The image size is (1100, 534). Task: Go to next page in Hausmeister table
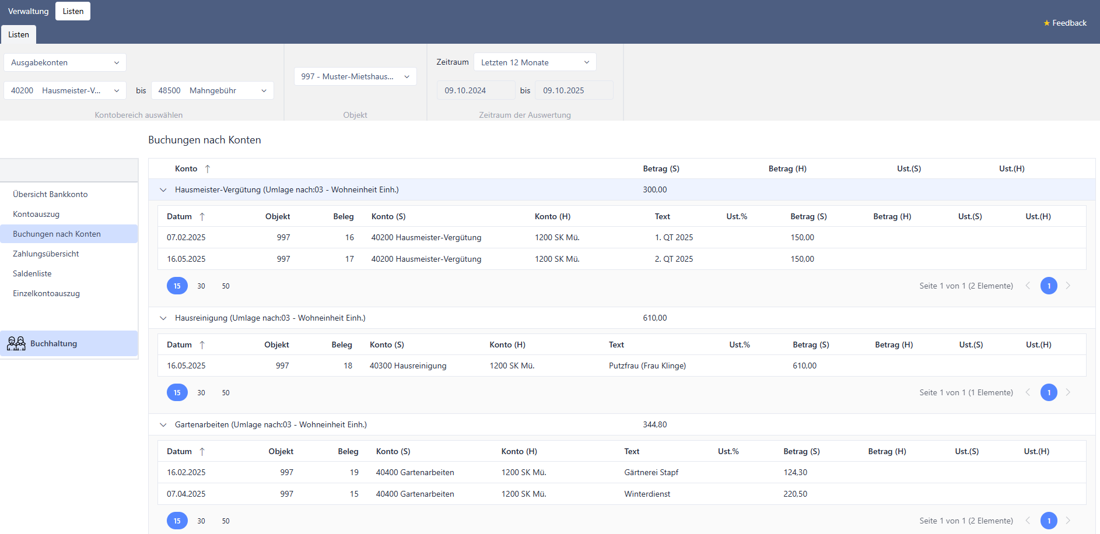(x=1068, y=286)
